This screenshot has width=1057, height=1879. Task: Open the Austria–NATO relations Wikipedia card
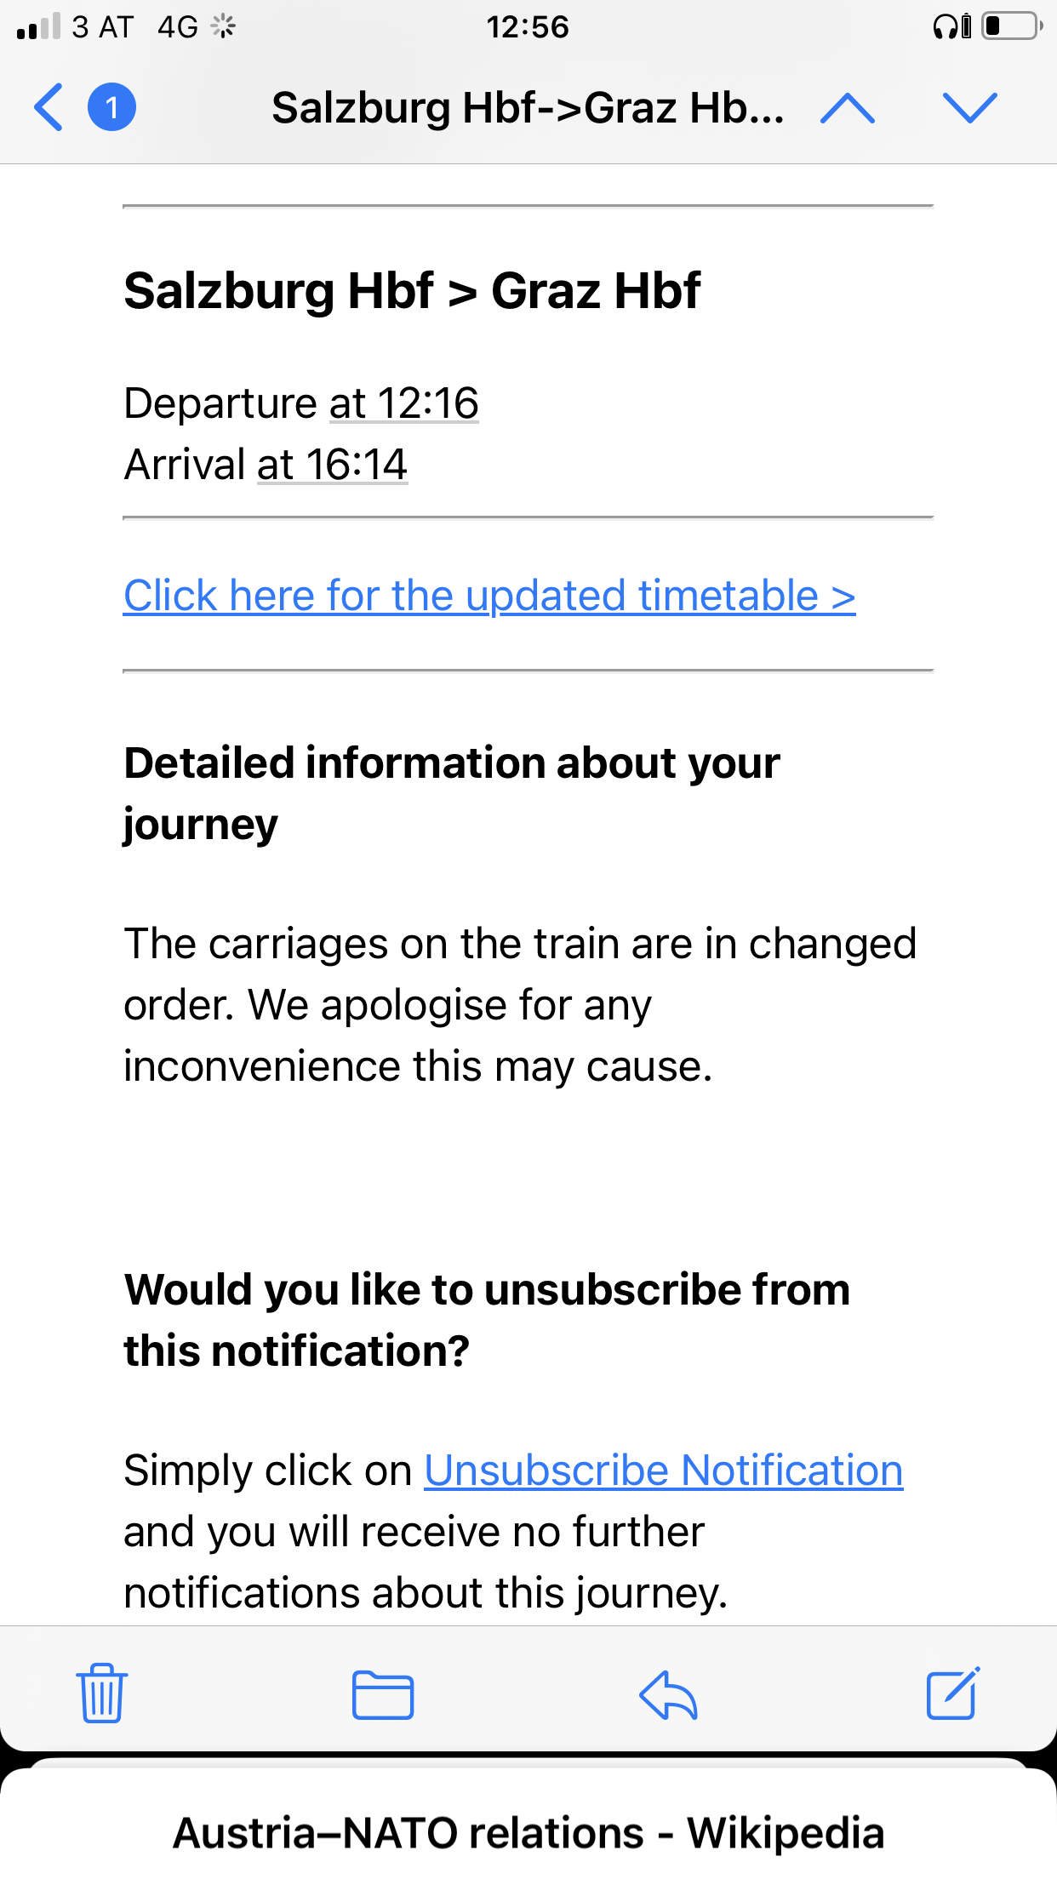[528, 1832]
